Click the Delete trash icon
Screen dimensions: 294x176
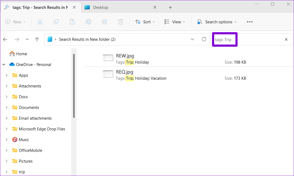point(120,22)
